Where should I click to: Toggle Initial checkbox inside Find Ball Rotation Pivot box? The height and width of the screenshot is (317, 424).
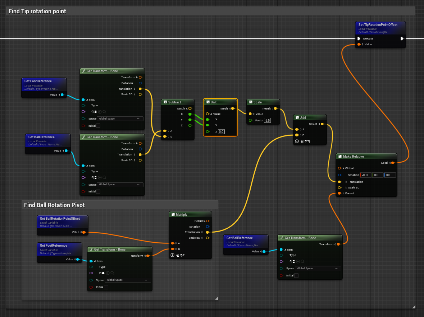point(106,287)
